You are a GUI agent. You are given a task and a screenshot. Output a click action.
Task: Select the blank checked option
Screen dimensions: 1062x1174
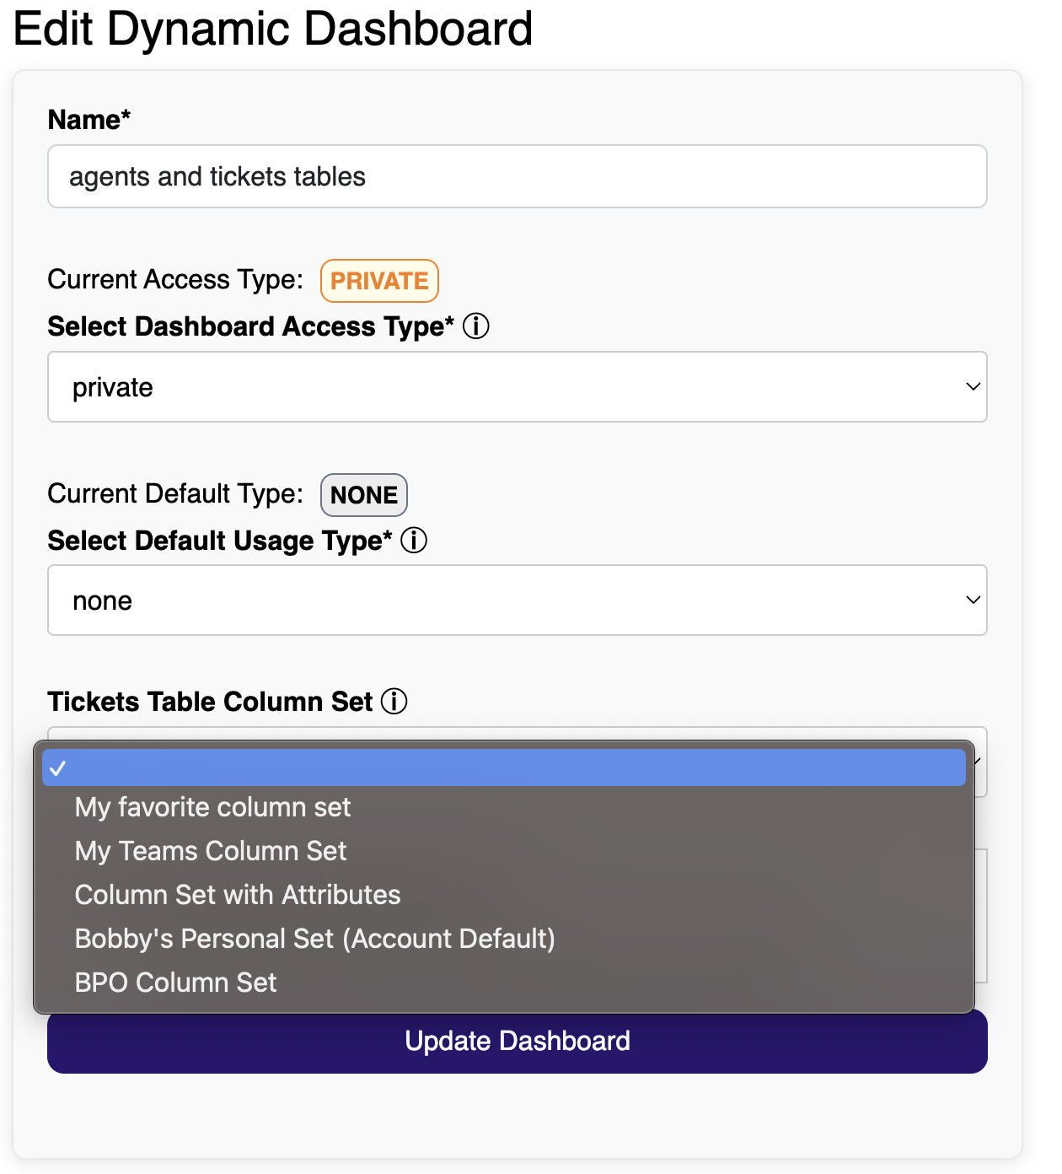click(504, 767)
